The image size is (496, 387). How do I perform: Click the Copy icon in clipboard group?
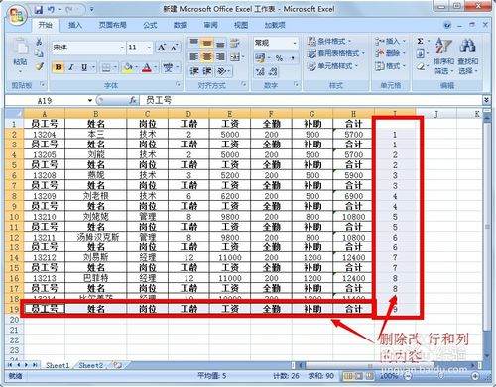(39, 53)
